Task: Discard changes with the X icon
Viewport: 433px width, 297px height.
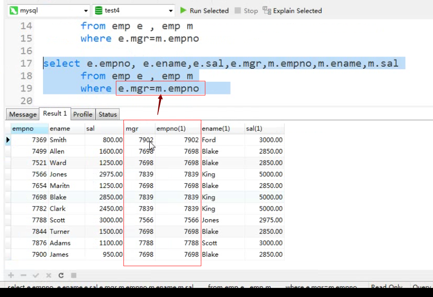Action: (x=49, y=275)
